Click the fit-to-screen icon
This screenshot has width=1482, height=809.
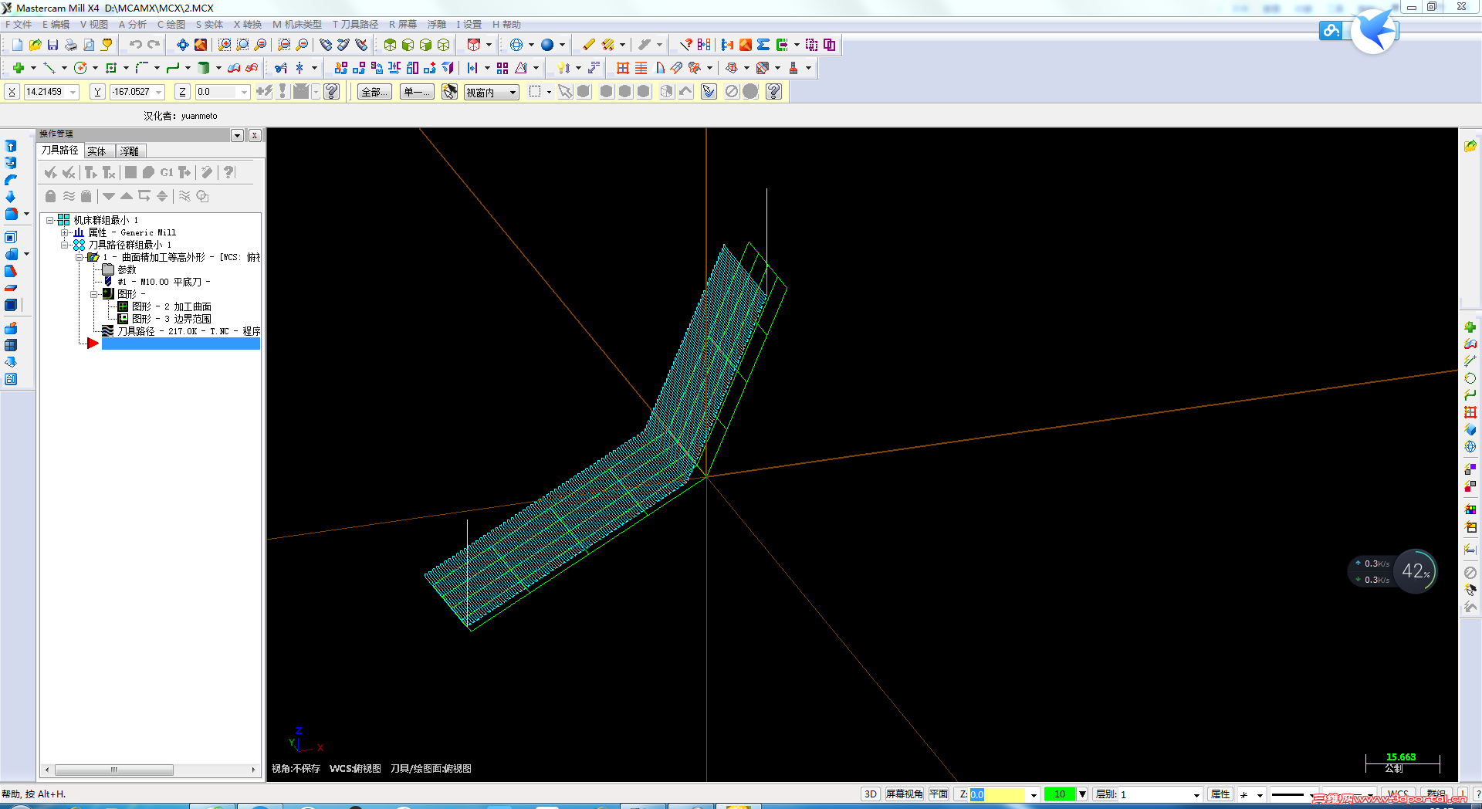182,45
